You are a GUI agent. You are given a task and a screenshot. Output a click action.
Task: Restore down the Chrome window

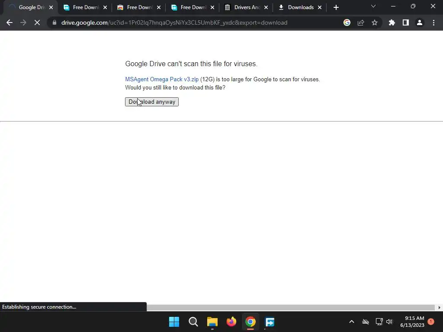pos(413,6)
